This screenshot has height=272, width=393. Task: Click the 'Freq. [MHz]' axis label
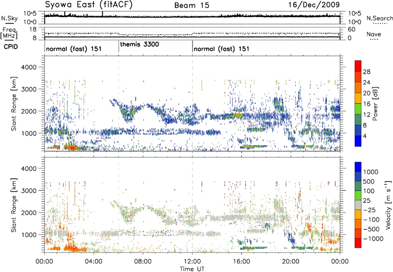point(9,33)
